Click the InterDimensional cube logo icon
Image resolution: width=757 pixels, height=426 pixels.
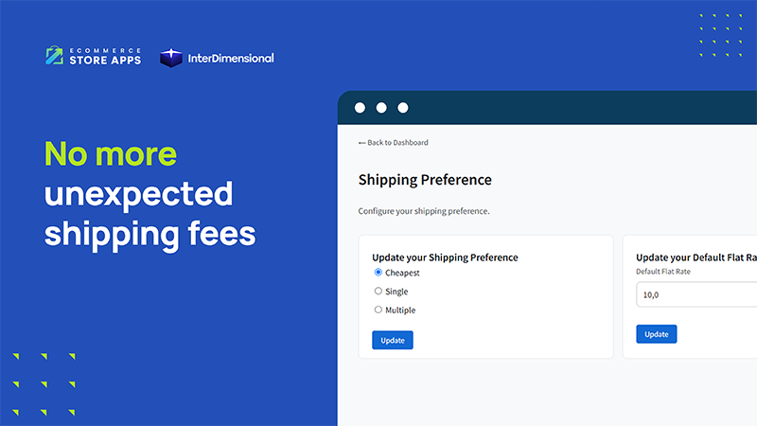point(171,58)
